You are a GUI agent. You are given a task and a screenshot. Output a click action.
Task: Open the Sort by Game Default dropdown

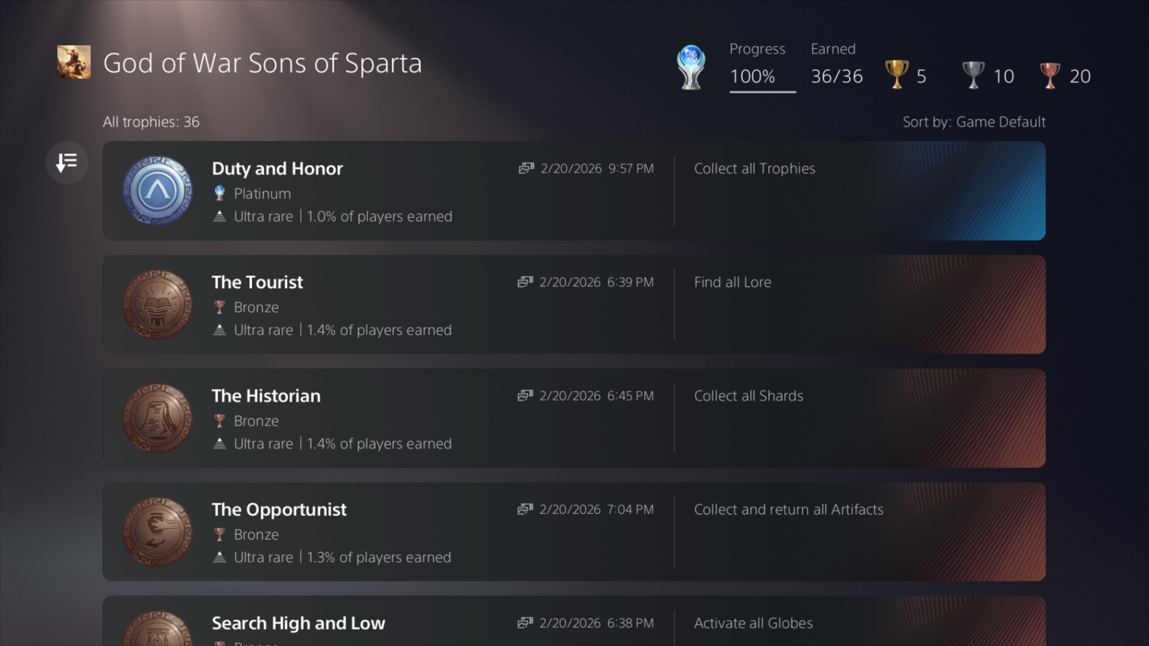(974, 122)
